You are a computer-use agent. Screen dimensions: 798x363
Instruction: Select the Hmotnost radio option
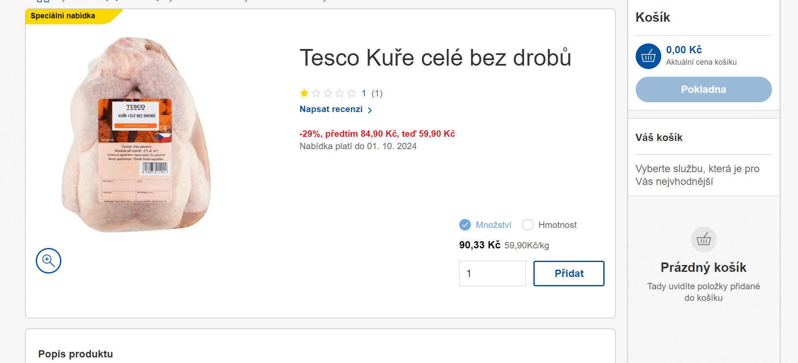click(527, 225)
